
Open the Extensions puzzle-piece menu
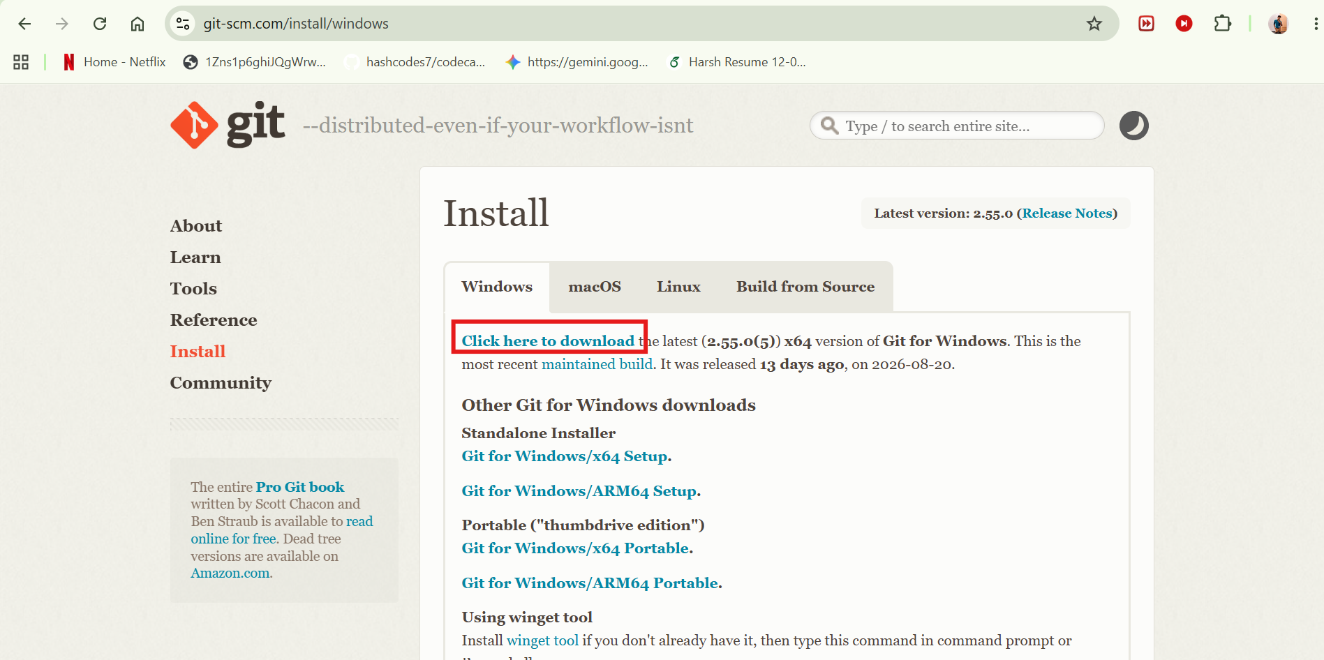pyautogui.click(x=1222, y=24)
